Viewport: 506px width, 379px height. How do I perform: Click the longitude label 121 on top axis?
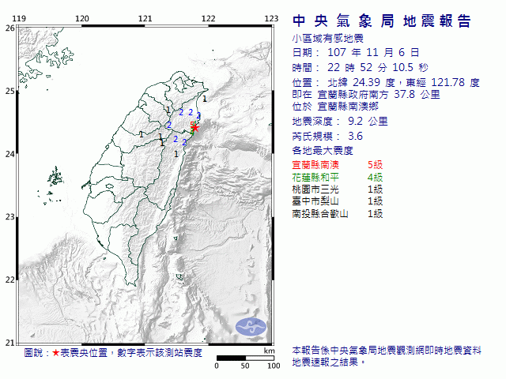(145, 18)
